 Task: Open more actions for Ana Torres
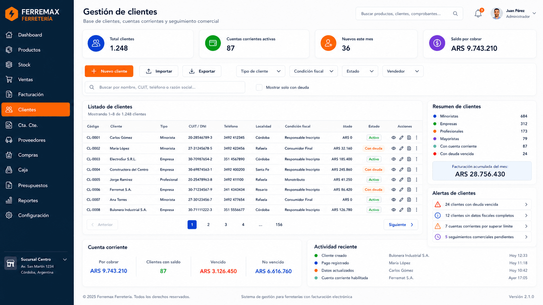416,200
